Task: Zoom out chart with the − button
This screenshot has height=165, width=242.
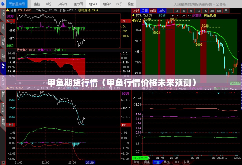Action: click(x=177, y=15)
